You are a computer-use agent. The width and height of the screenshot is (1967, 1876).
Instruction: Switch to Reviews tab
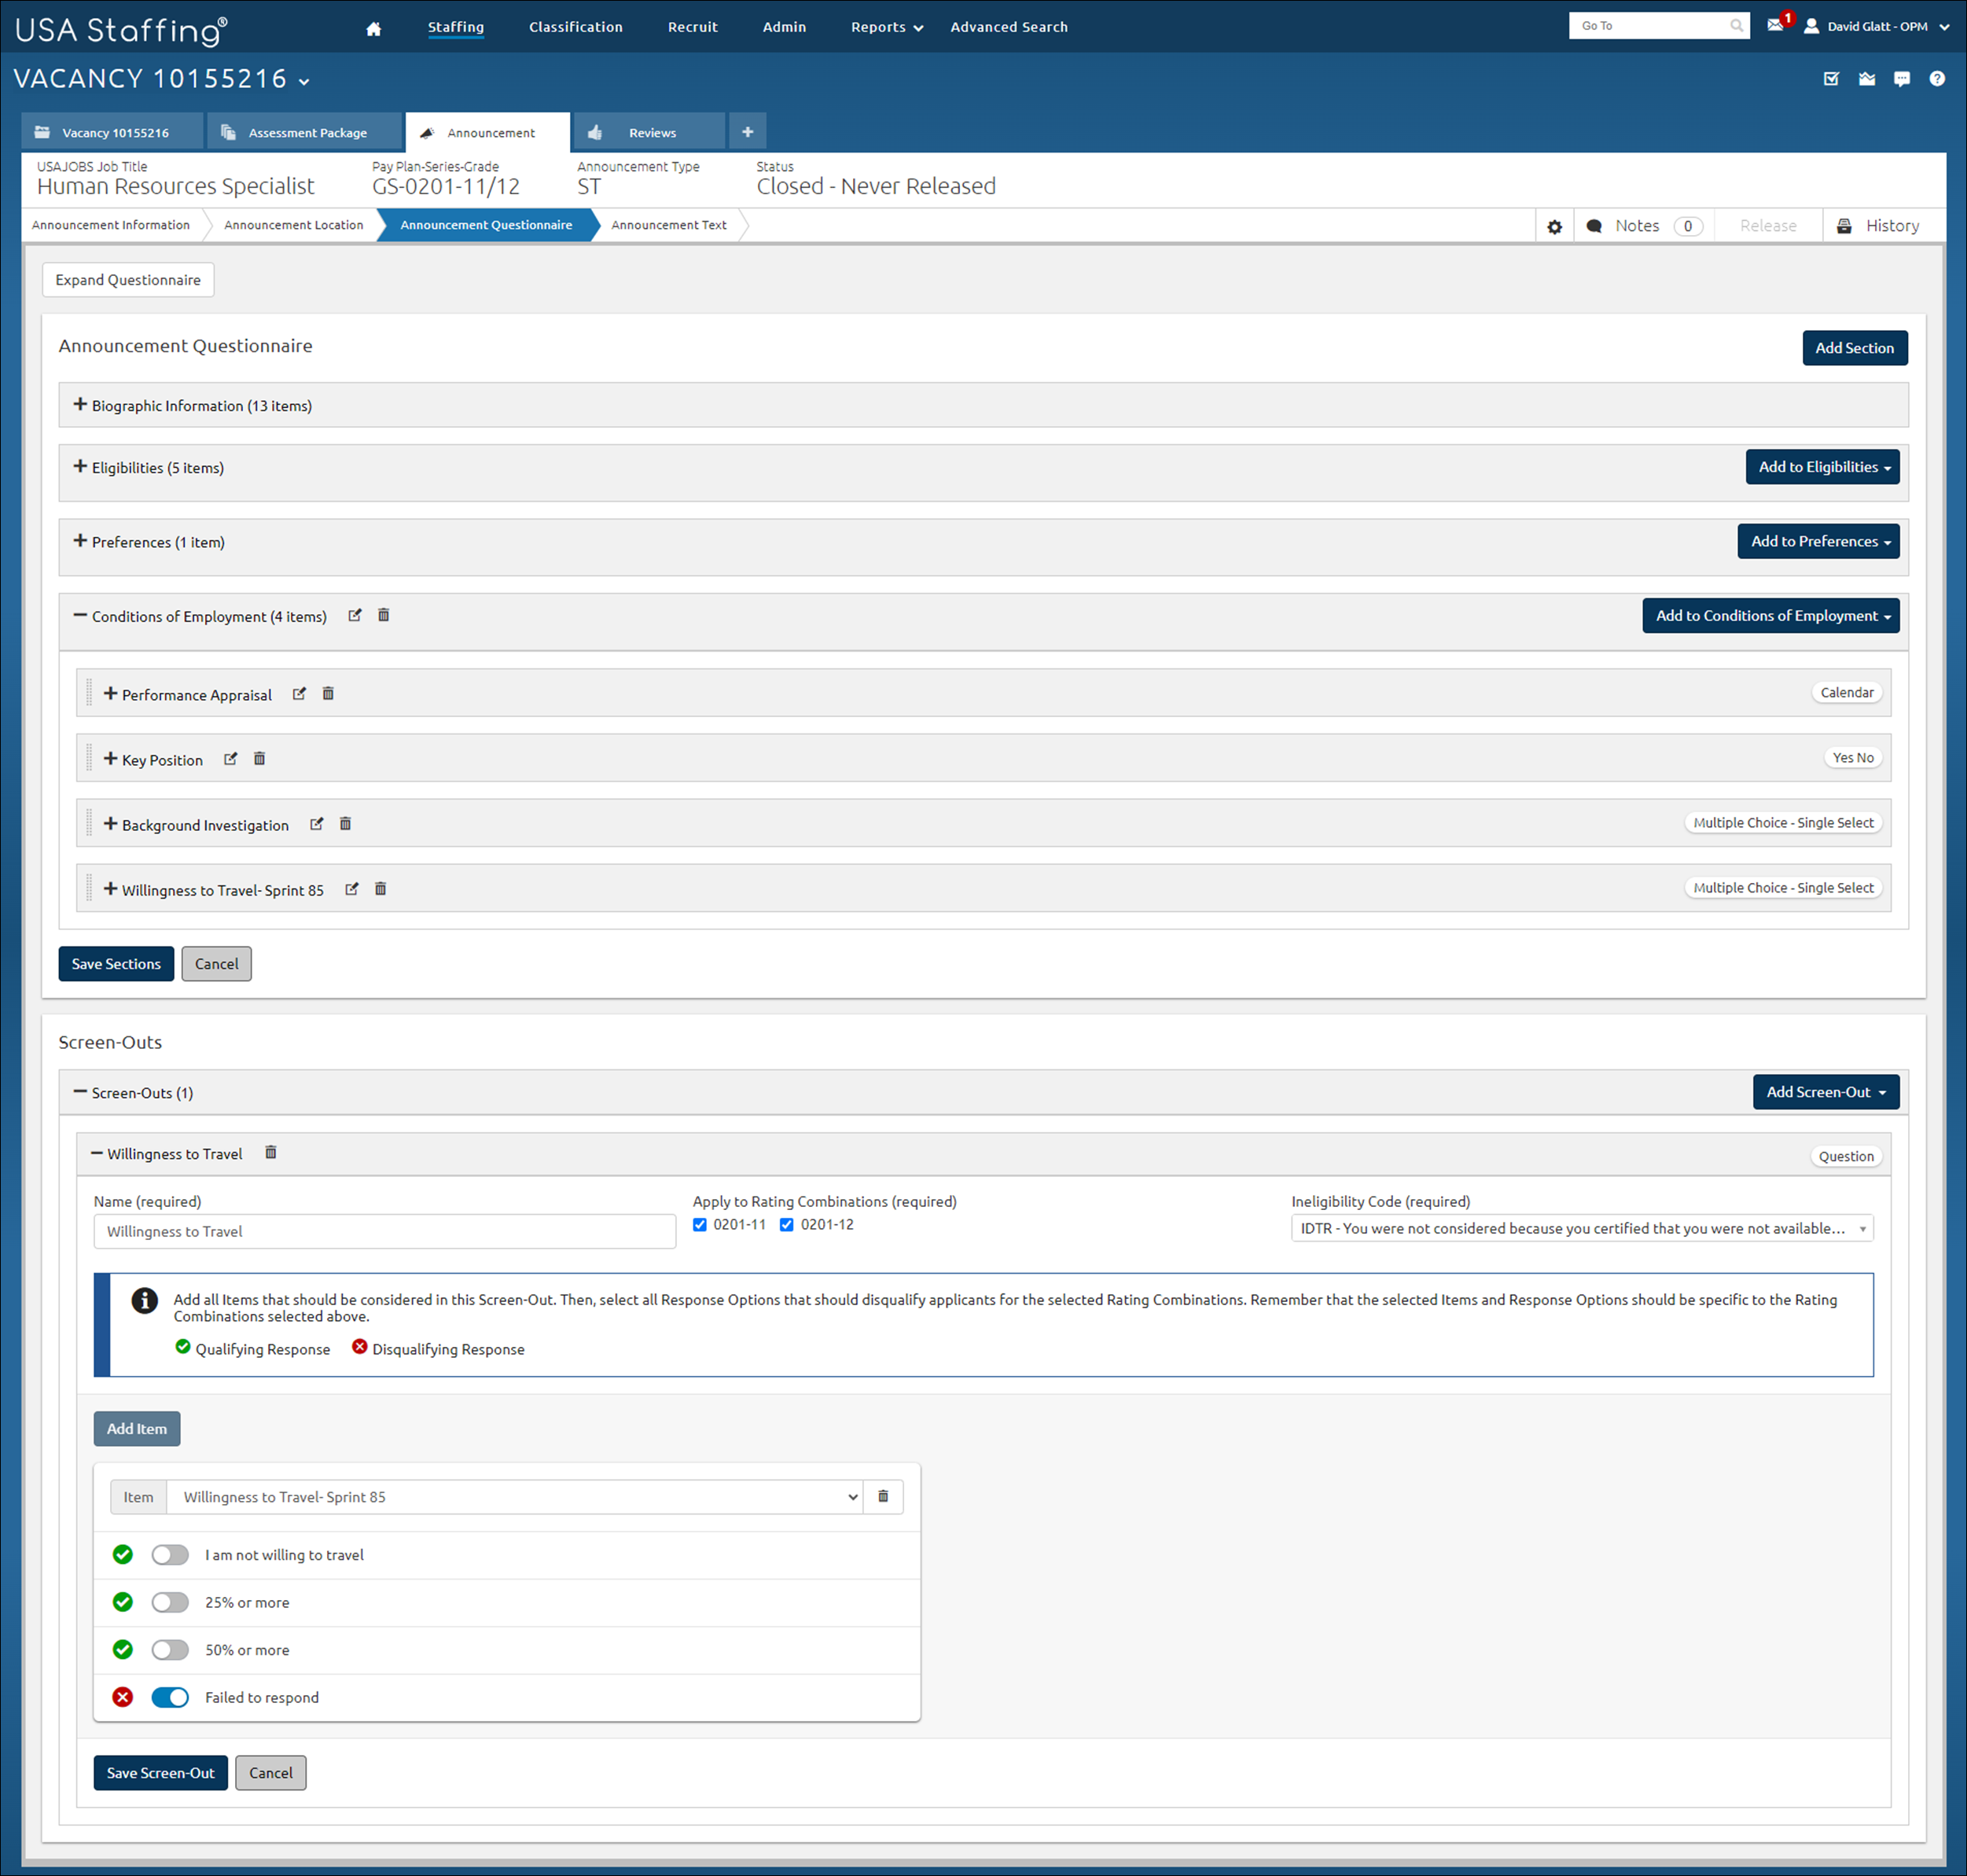(649, 132)
